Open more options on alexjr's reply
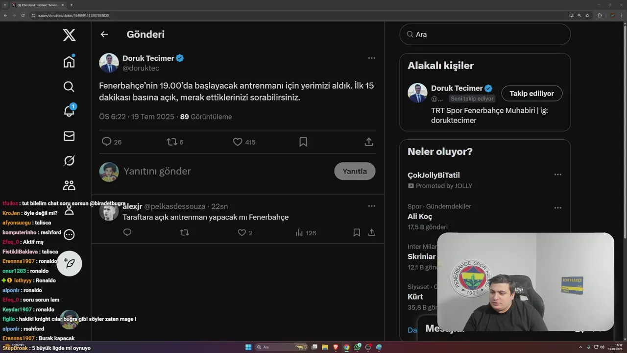This screenshot has height=353, width=627. [372, 206]
